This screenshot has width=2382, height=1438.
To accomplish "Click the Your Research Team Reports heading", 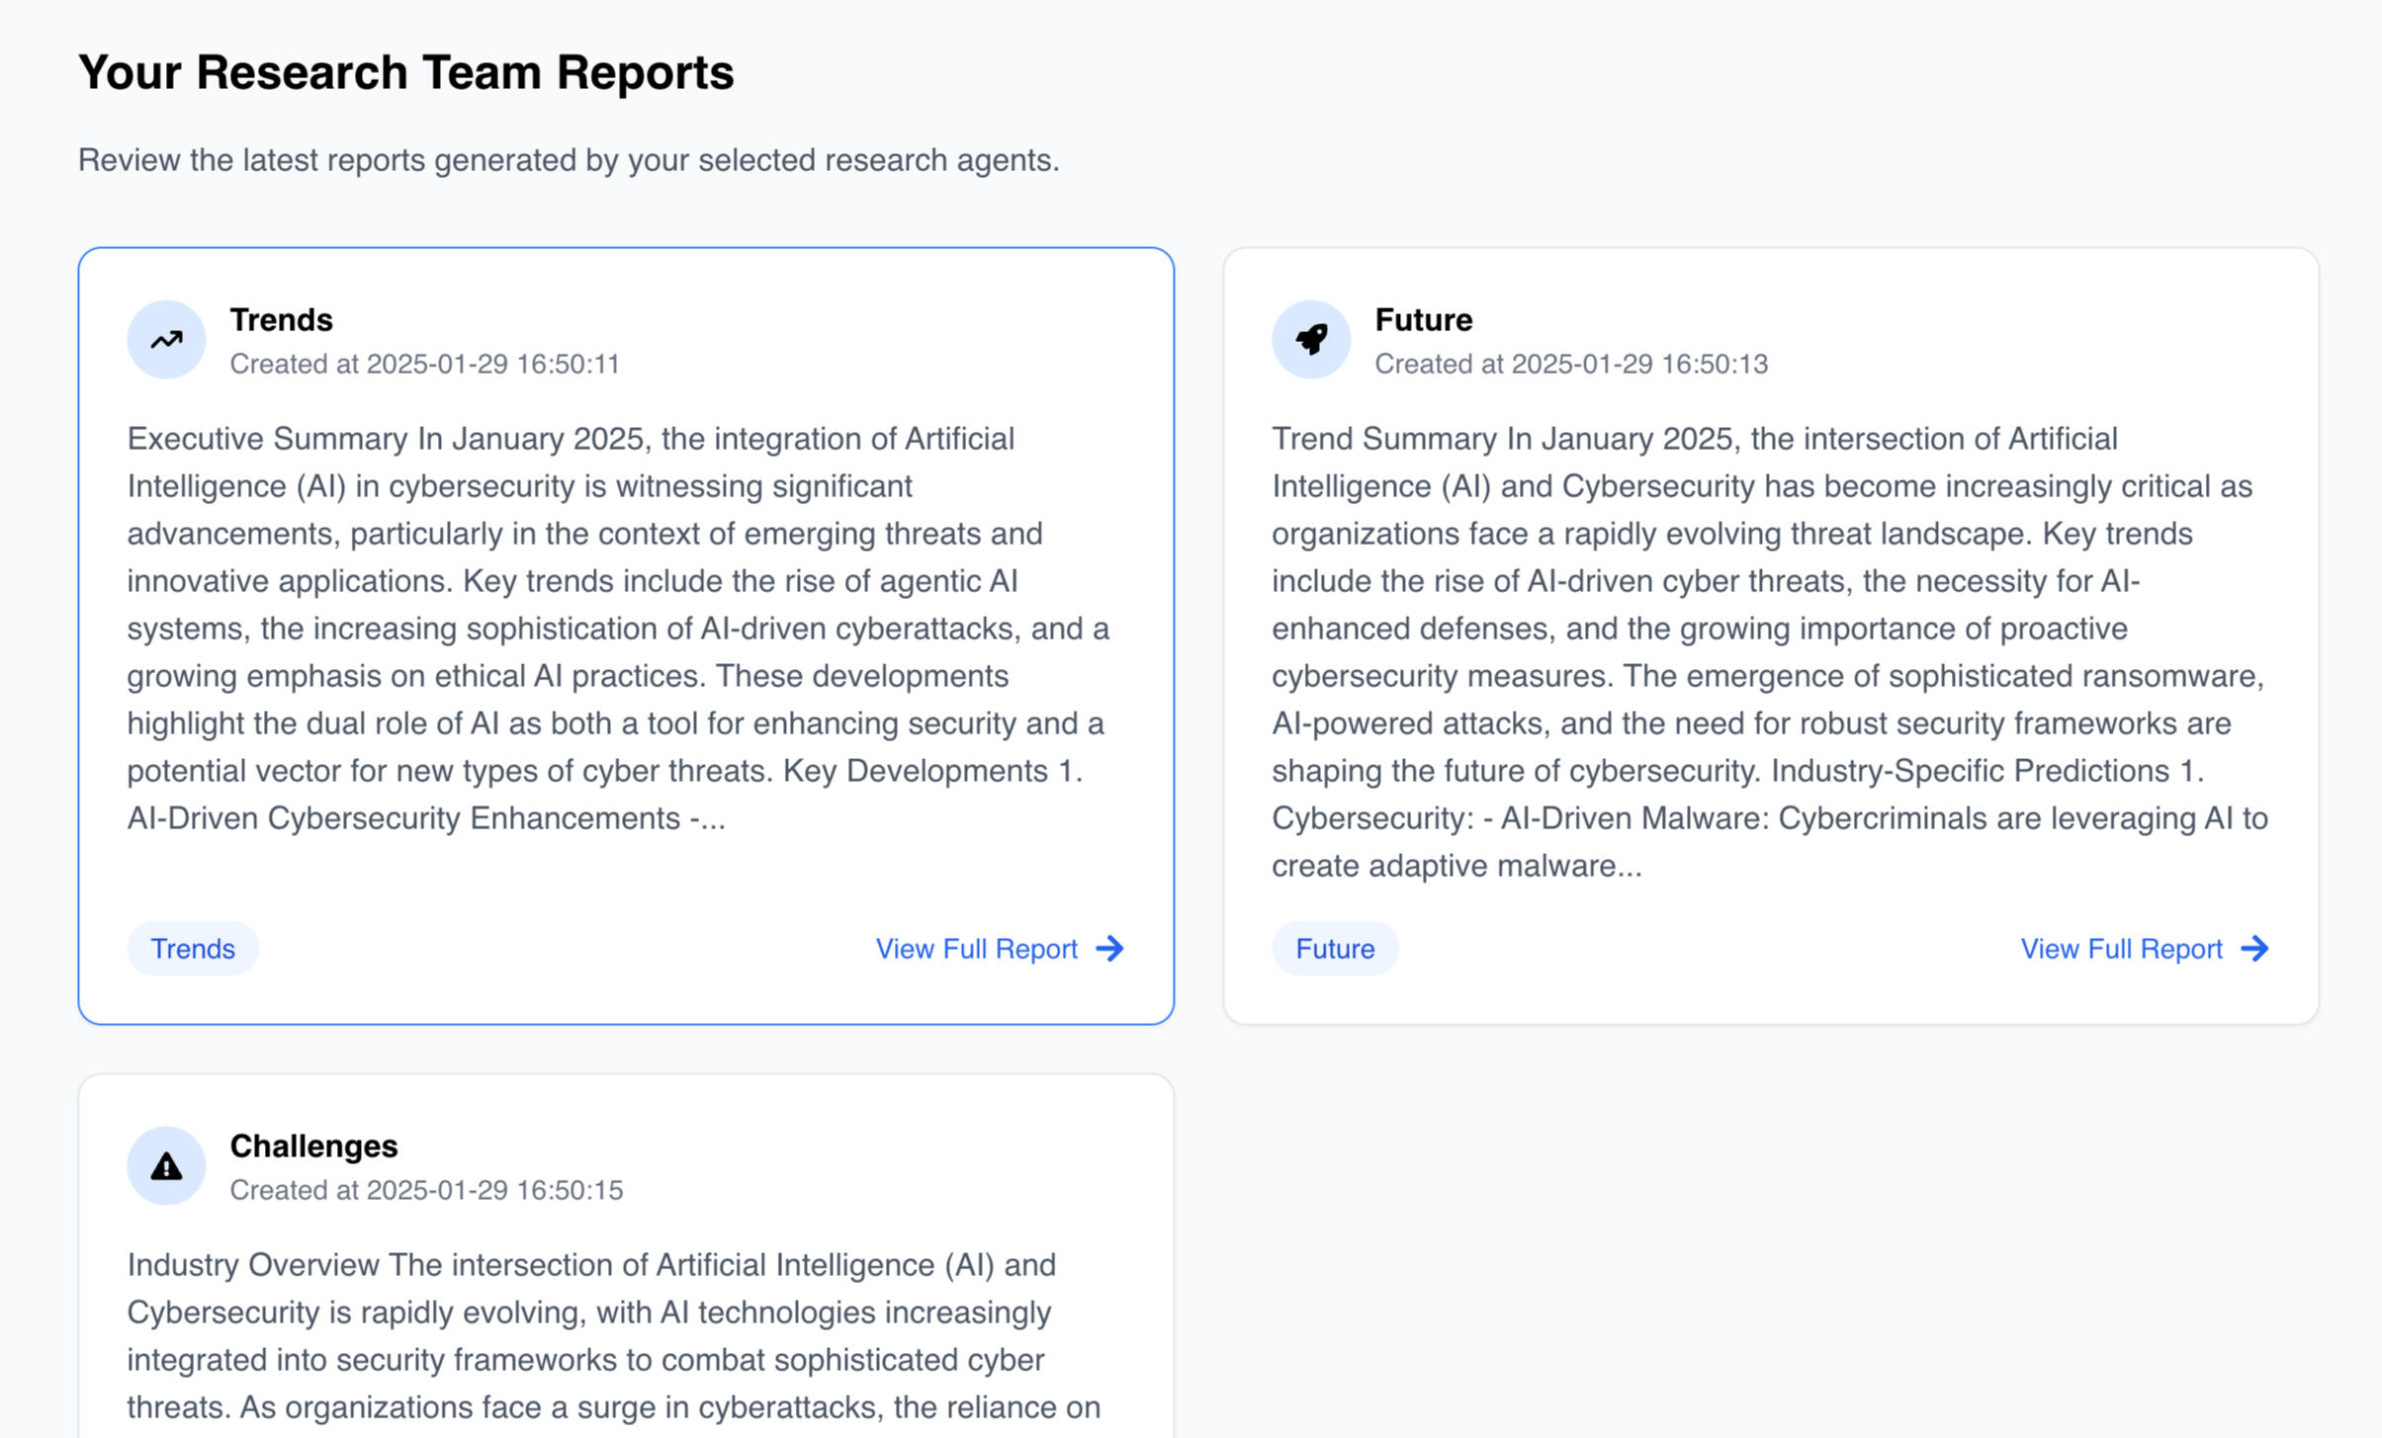I will 405,73.
